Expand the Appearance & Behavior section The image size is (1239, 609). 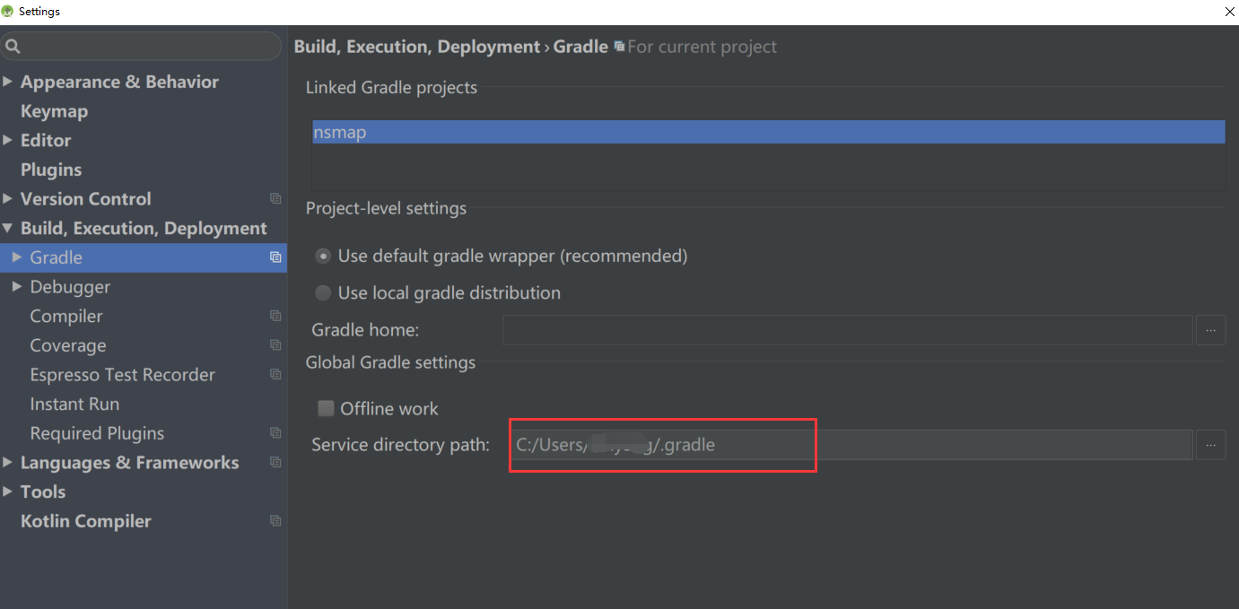click(8, 82)
